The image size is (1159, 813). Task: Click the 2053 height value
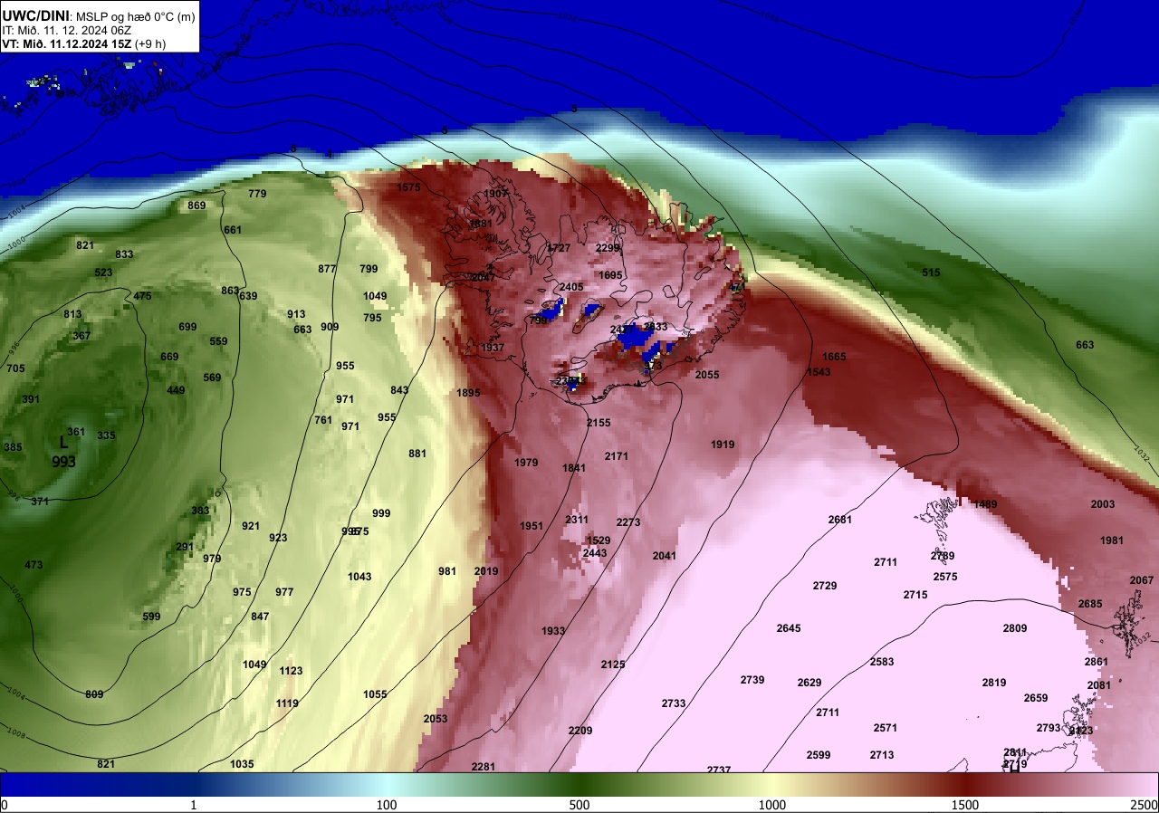point(436,719)
